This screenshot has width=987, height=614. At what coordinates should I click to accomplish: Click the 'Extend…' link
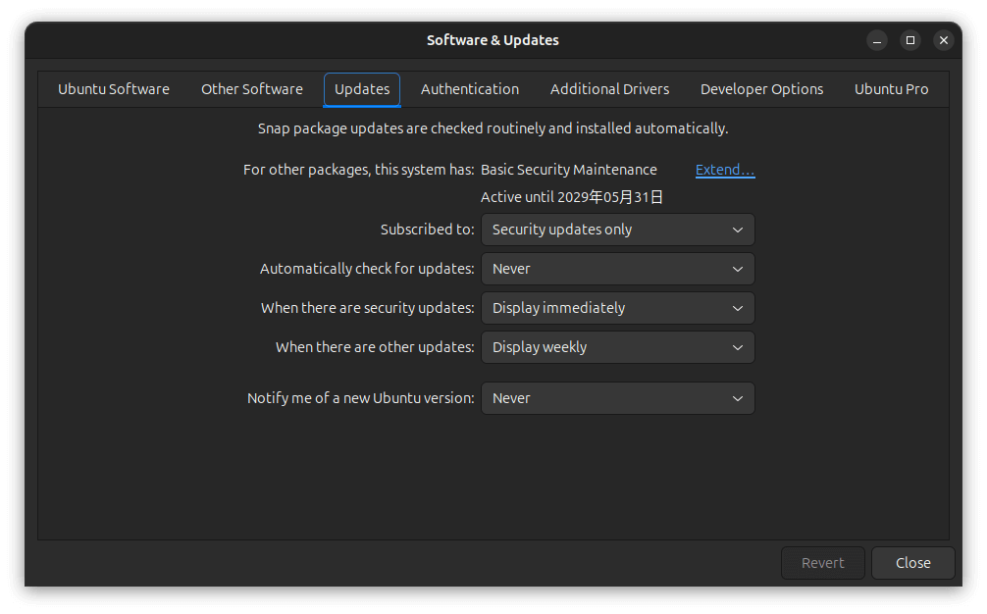click(725, 170)
